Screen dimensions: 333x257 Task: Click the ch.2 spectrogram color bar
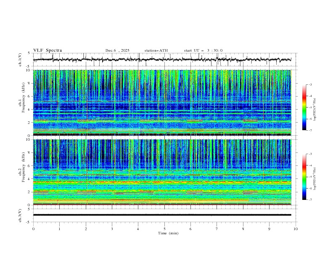pyautogui.click(x=304, y=177)
